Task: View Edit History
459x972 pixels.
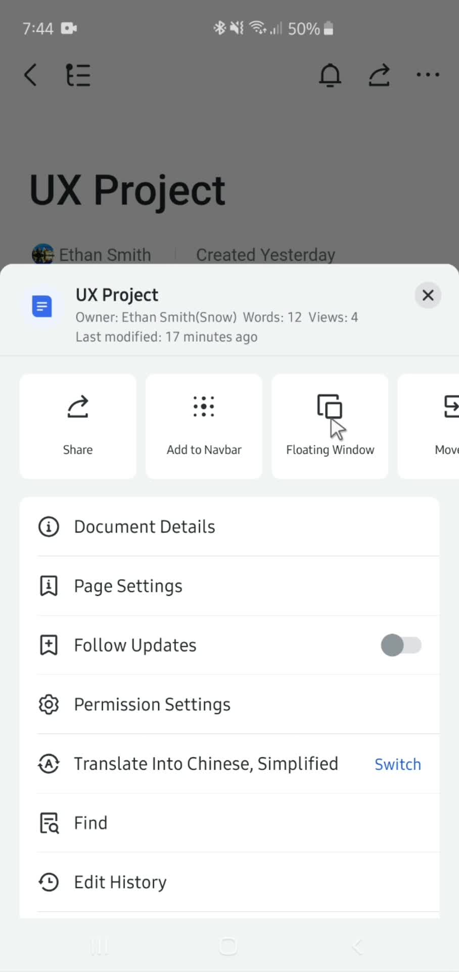Action: pyautogui.click(x=229, y=882)
